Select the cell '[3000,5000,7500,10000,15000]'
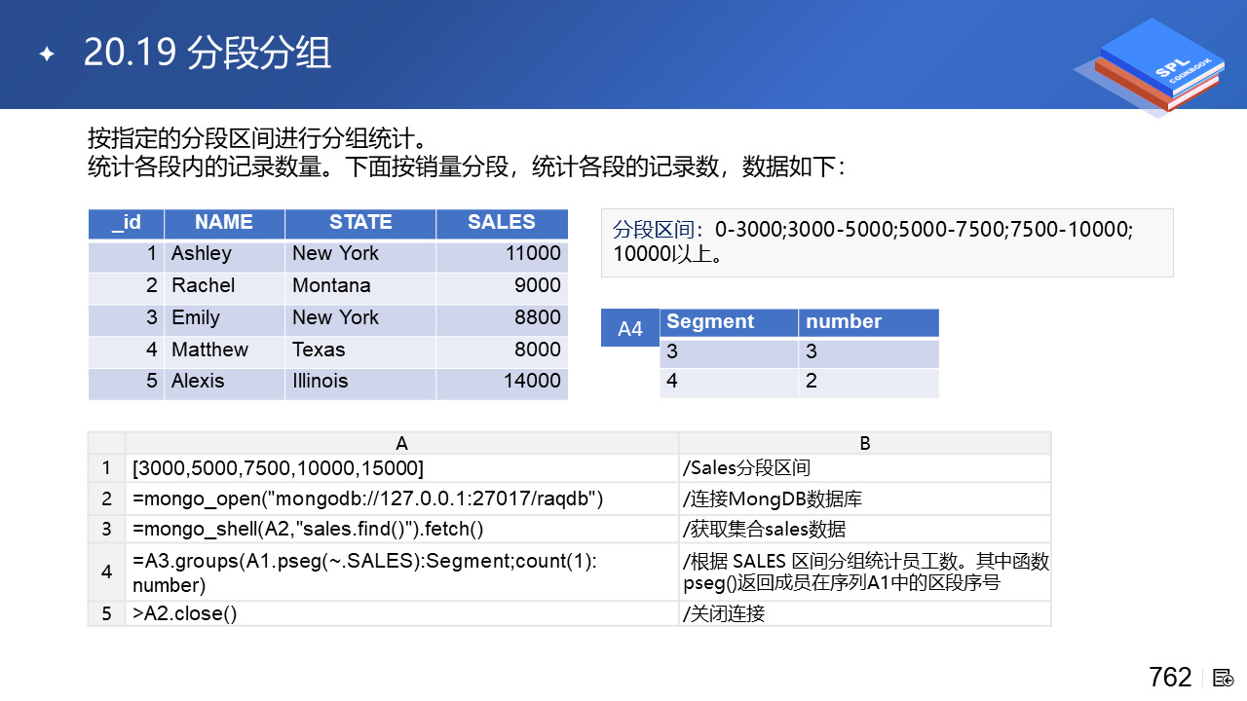1247x701 pixels. pos(402,468)
